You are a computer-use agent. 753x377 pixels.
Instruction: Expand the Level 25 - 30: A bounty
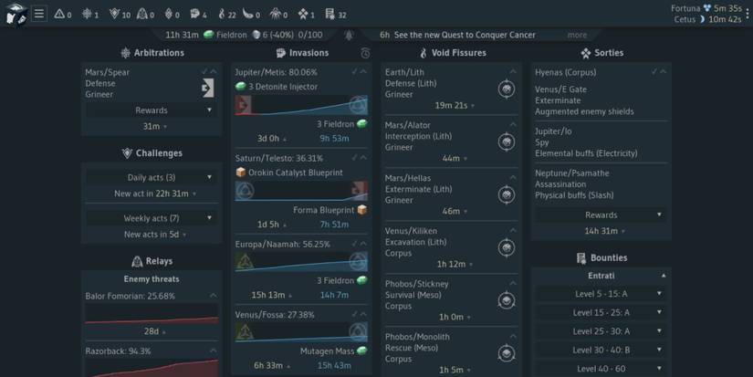click(x=601, y=330)
